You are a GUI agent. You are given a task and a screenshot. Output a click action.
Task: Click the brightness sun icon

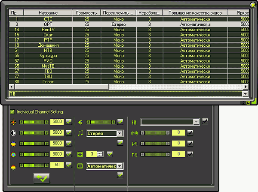click(x=13, y=122)
